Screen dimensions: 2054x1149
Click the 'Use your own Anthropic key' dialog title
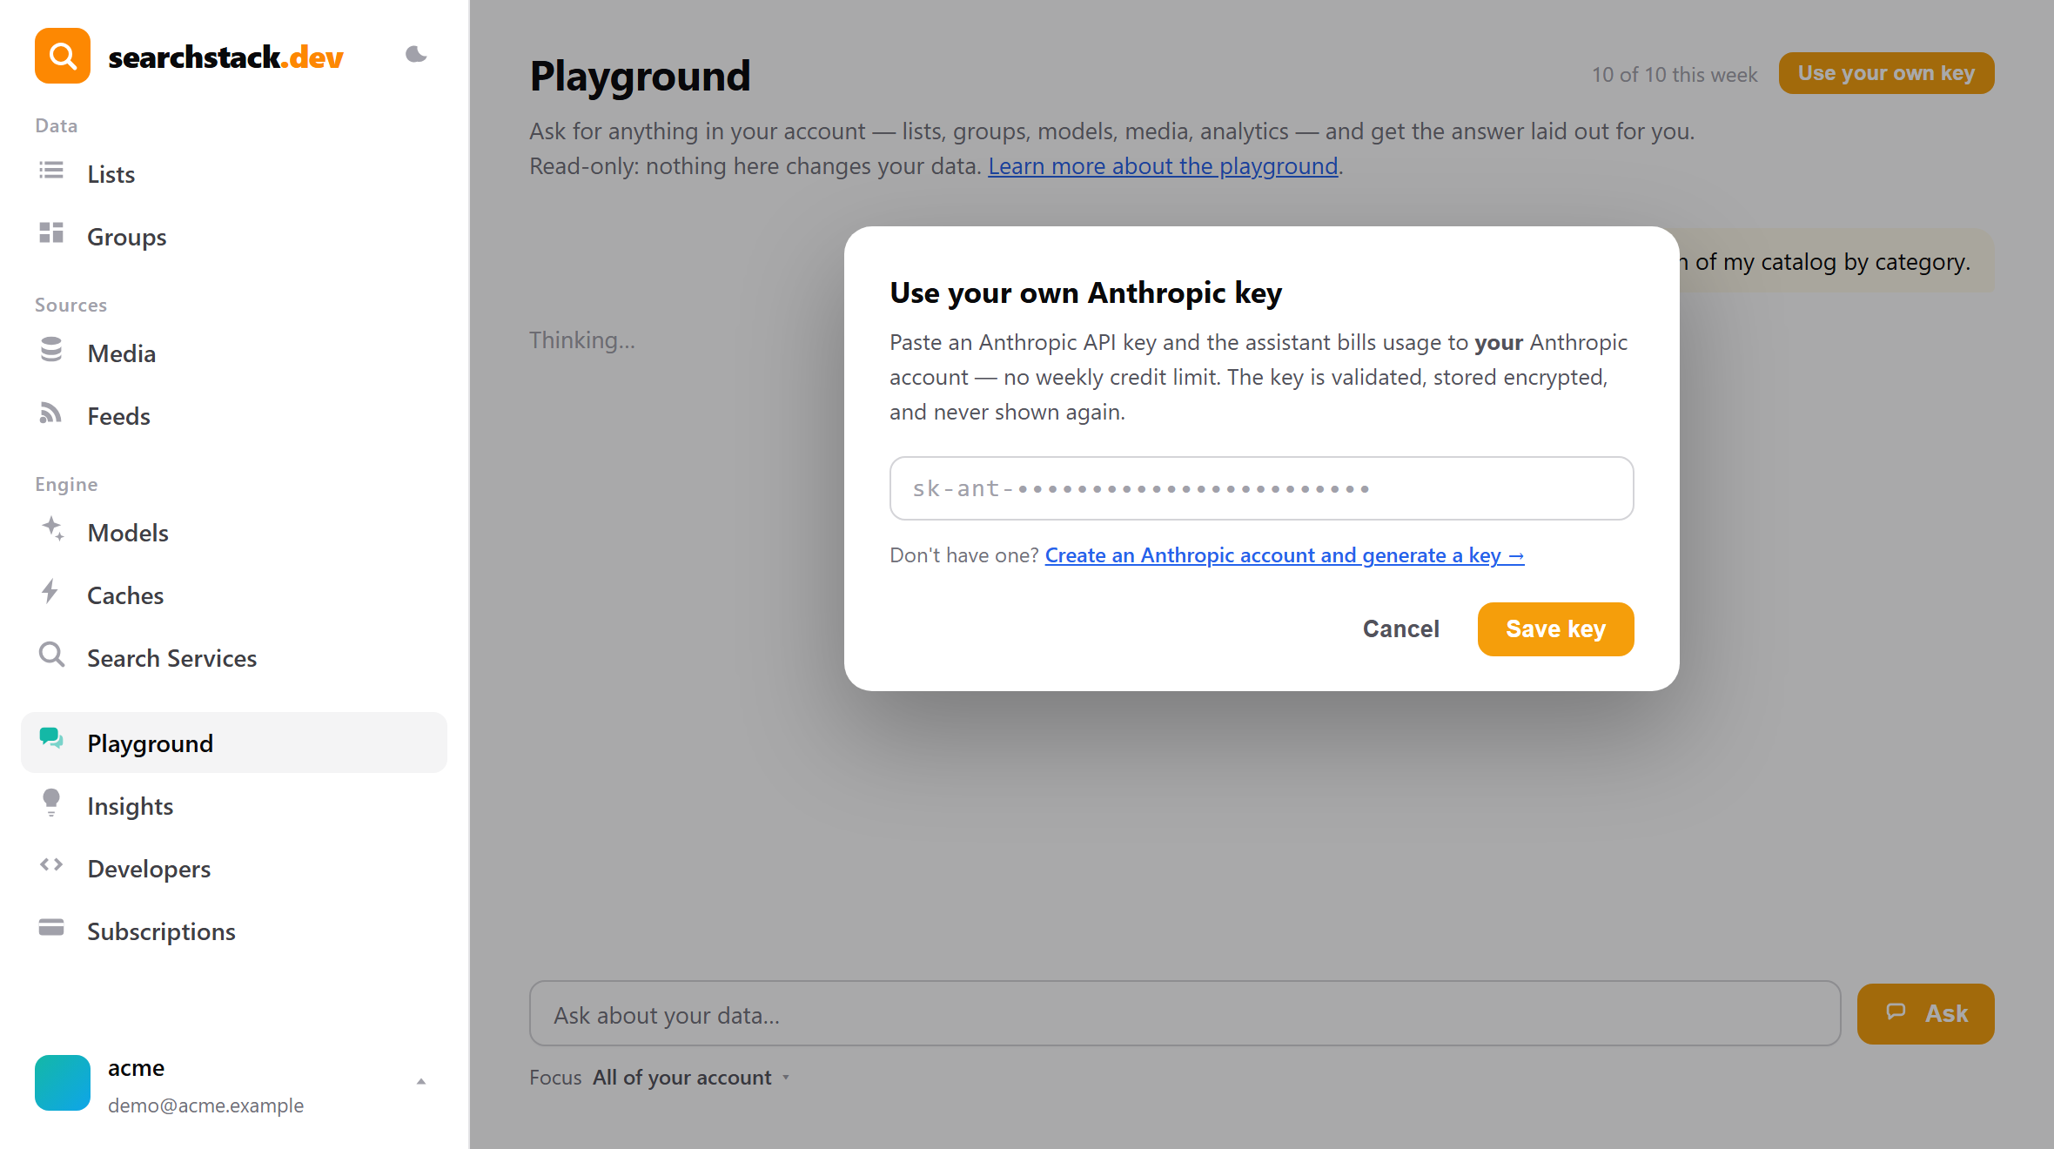point(1085,292)
